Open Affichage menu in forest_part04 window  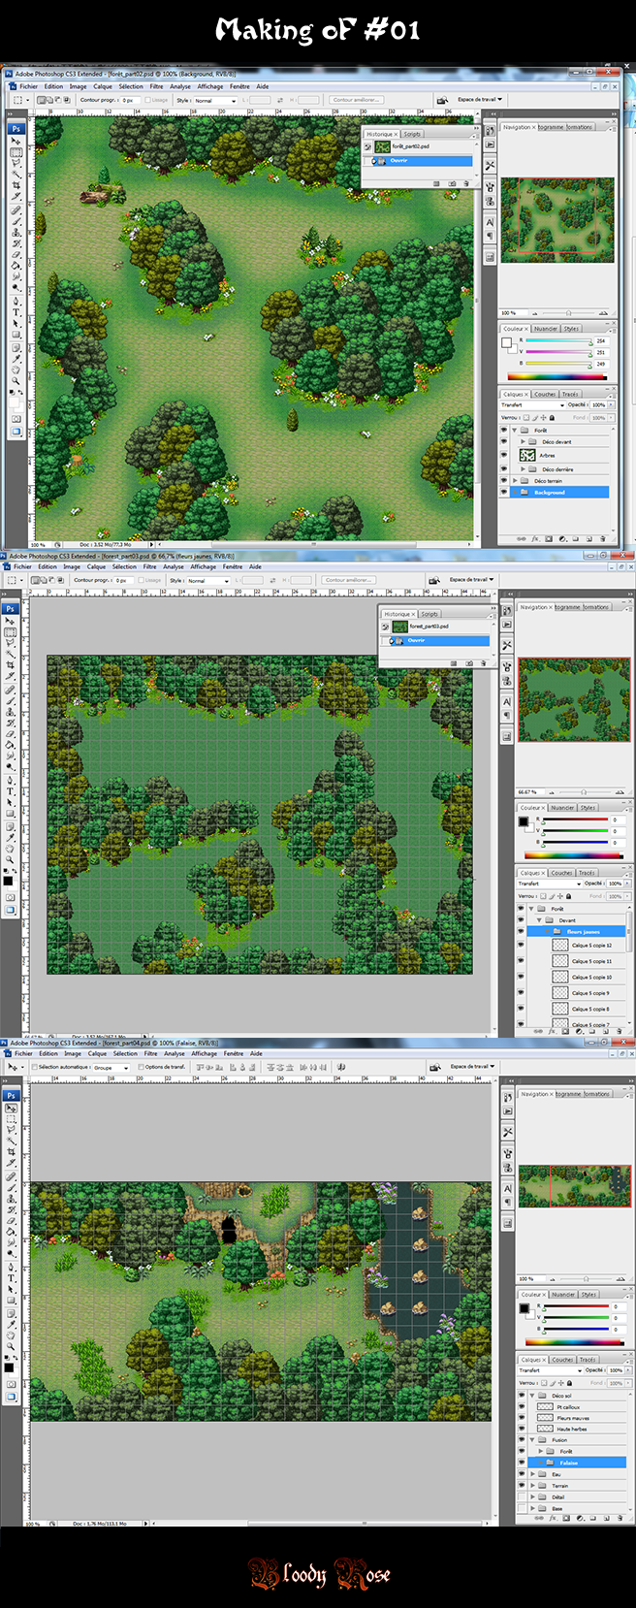pos(204,1053)
